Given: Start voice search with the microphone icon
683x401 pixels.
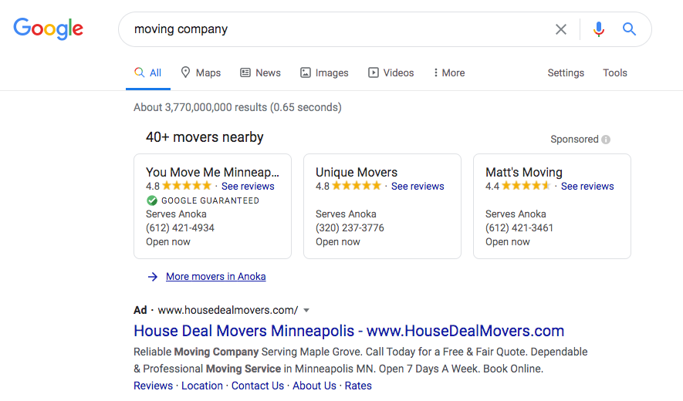Looking at the screenshot, I should [x=599, y=29].
